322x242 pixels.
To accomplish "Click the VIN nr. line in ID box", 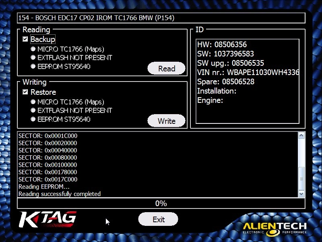I will [248, 73].
